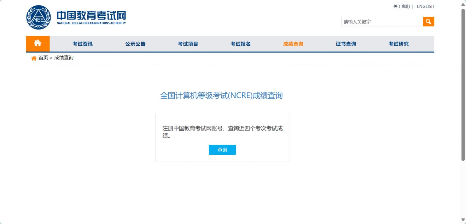Open the 考试研究 menu

pos(399,44)
